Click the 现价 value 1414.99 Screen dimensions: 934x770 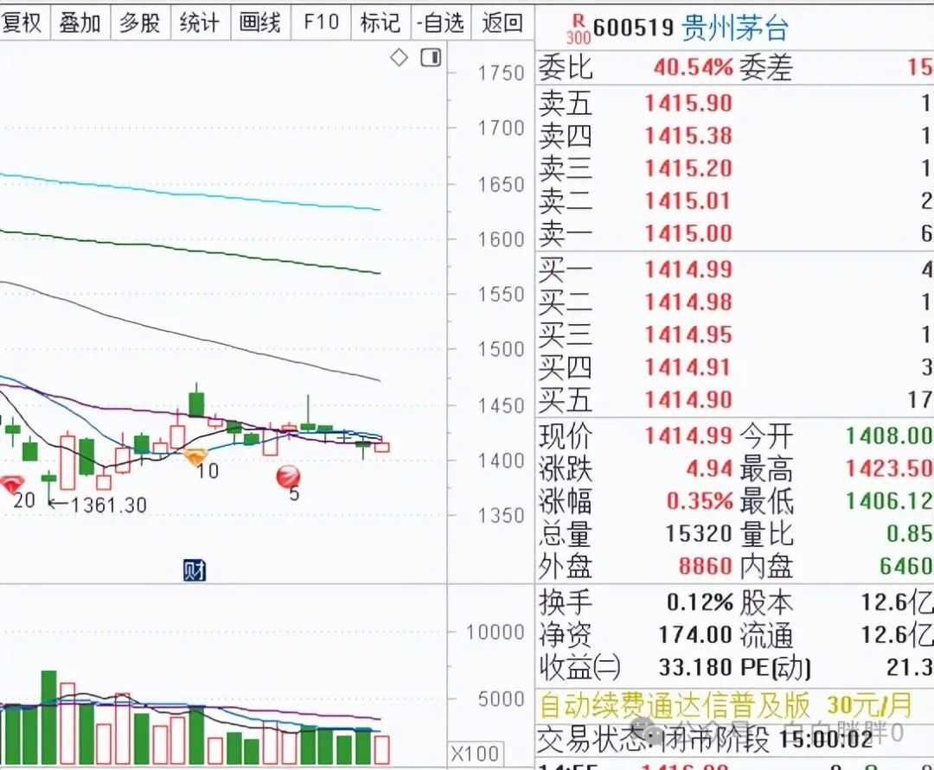click(688, 436)
